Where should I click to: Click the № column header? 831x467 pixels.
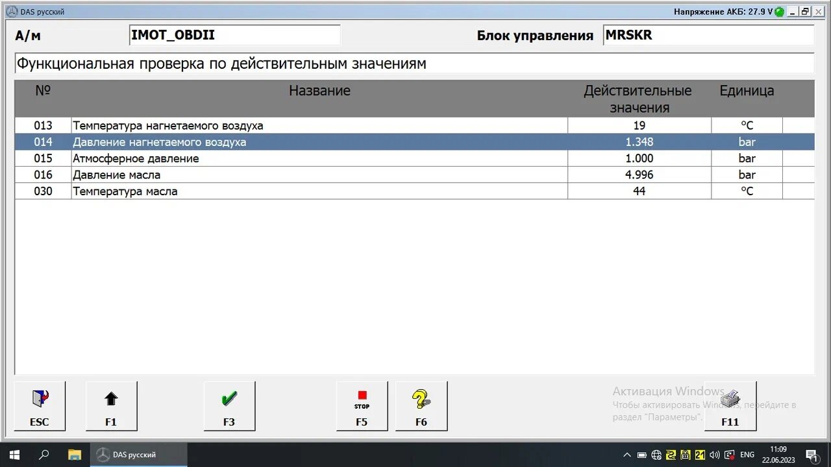coord(43,91)
